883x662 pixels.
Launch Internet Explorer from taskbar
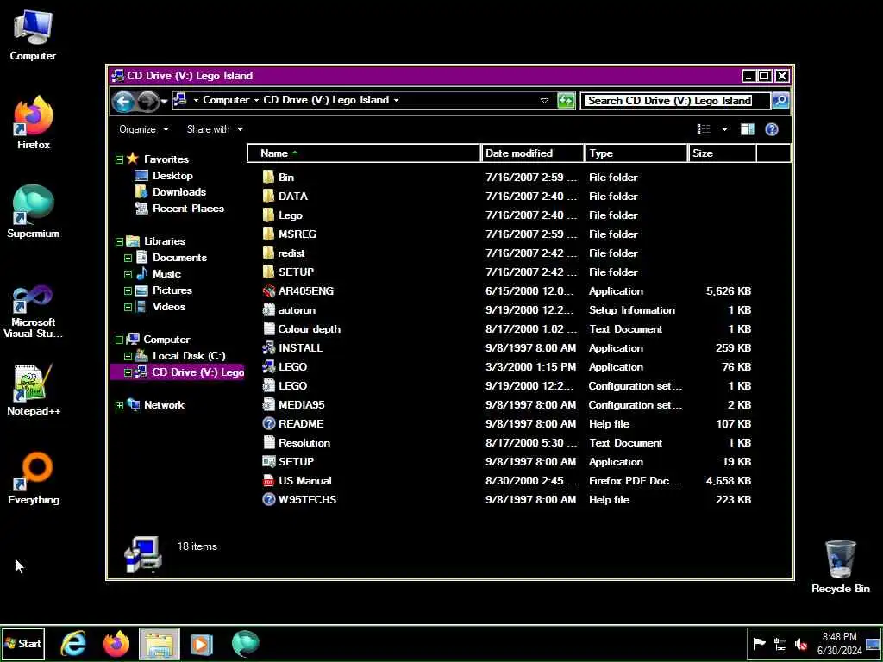click(73, 643)
